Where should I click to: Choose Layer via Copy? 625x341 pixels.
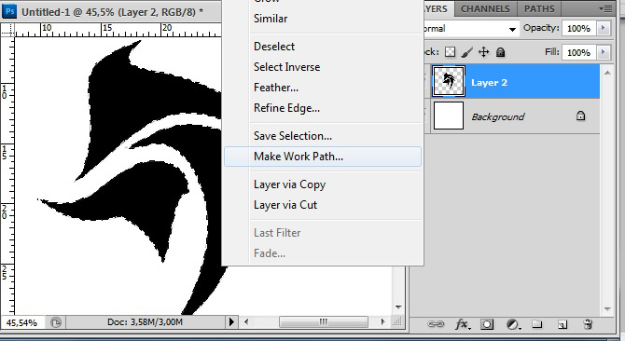pyautogui.click(x=290, y=184)
